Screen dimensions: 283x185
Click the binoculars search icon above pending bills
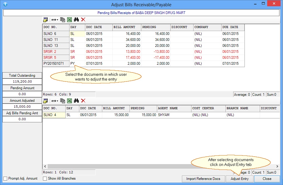pos(76,19)
